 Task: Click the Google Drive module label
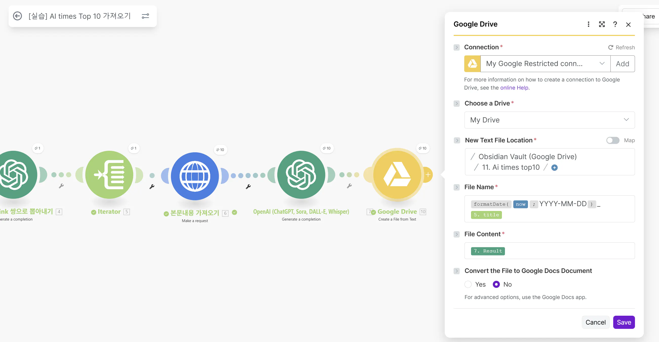397,212
